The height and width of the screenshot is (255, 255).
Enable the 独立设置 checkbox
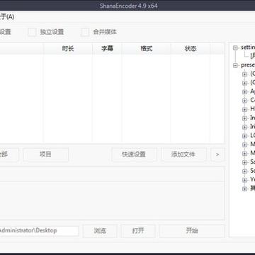point(32,32)
